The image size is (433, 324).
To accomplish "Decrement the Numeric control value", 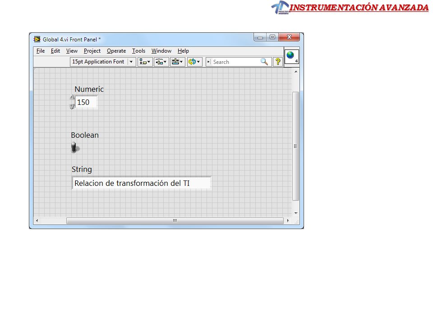I will pos(72,106).
